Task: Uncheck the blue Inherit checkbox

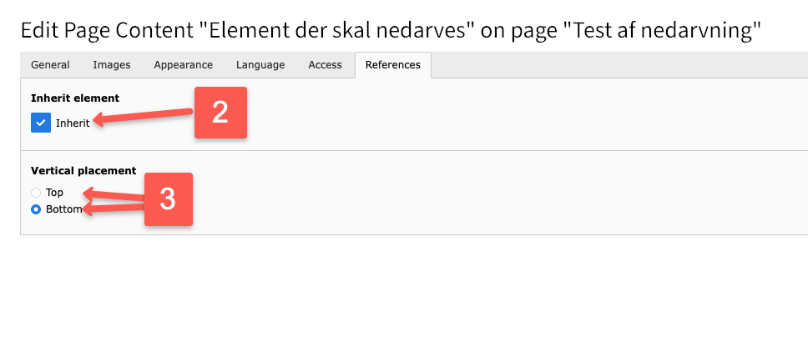Action: (41, 123)
